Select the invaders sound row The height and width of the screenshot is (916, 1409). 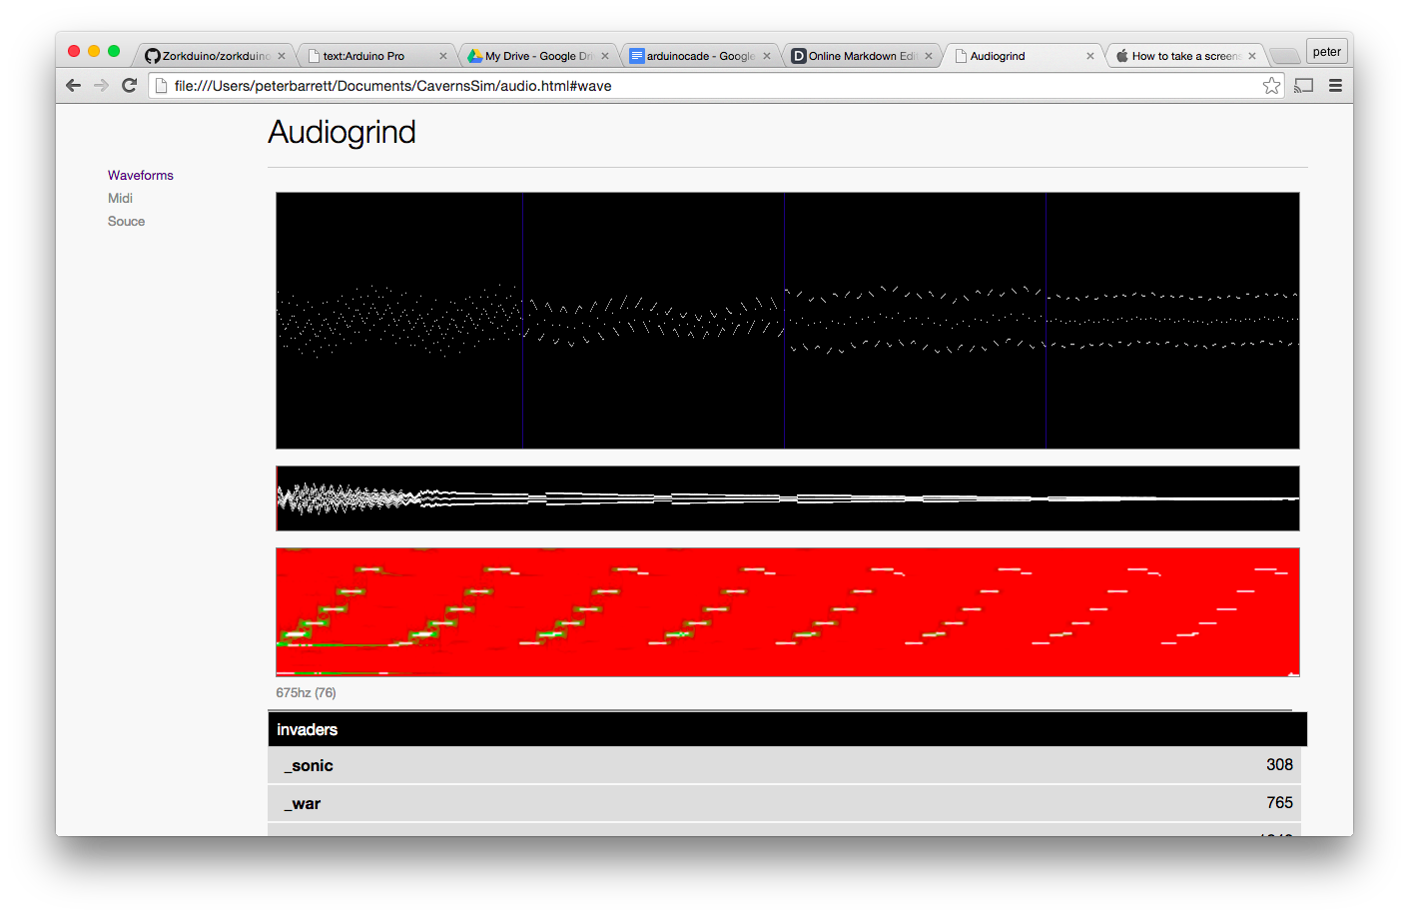(788, 729)
